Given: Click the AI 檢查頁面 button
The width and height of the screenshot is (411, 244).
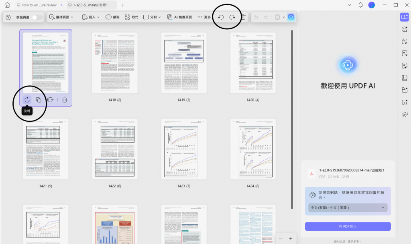Looking at the screenshot, I should (179, 17).
